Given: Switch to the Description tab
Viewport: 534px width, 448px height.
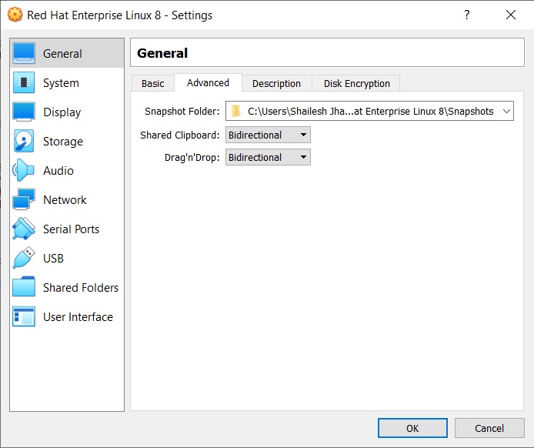Looking at the screenshot, I should point(276,83).
